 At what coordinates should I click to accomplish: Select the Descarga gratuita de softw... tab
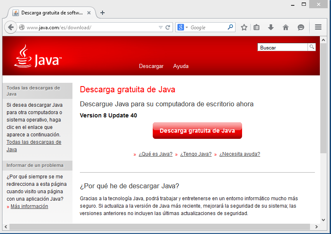tap(52, 13)
